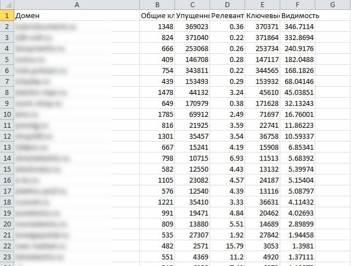Select cell with value 1785
Image resolution: width=351 pixels, height=266 pixels.
(157, 114)
